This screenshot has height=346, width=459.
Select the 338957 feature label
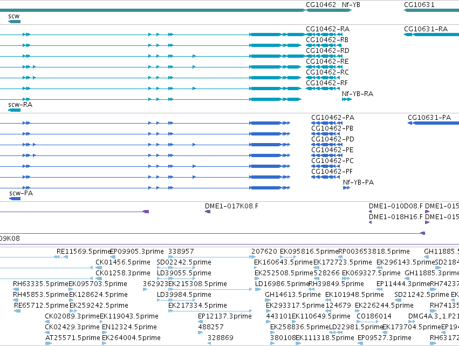[181, 252]
